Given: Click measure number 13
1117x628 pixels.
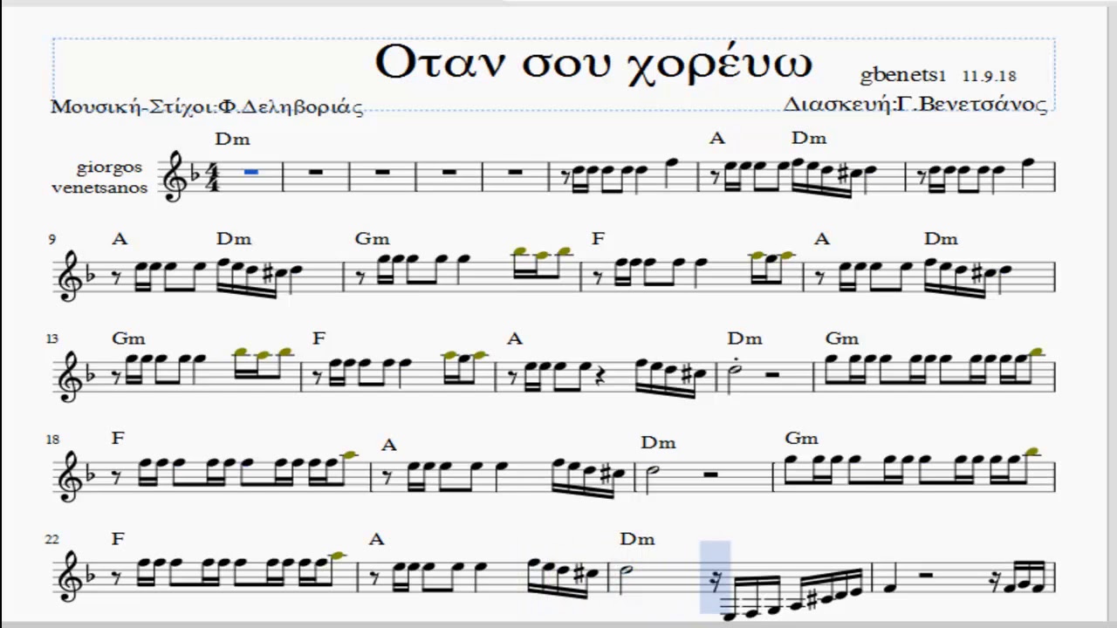Looking at the screenshot, I should tap(53, 339).
